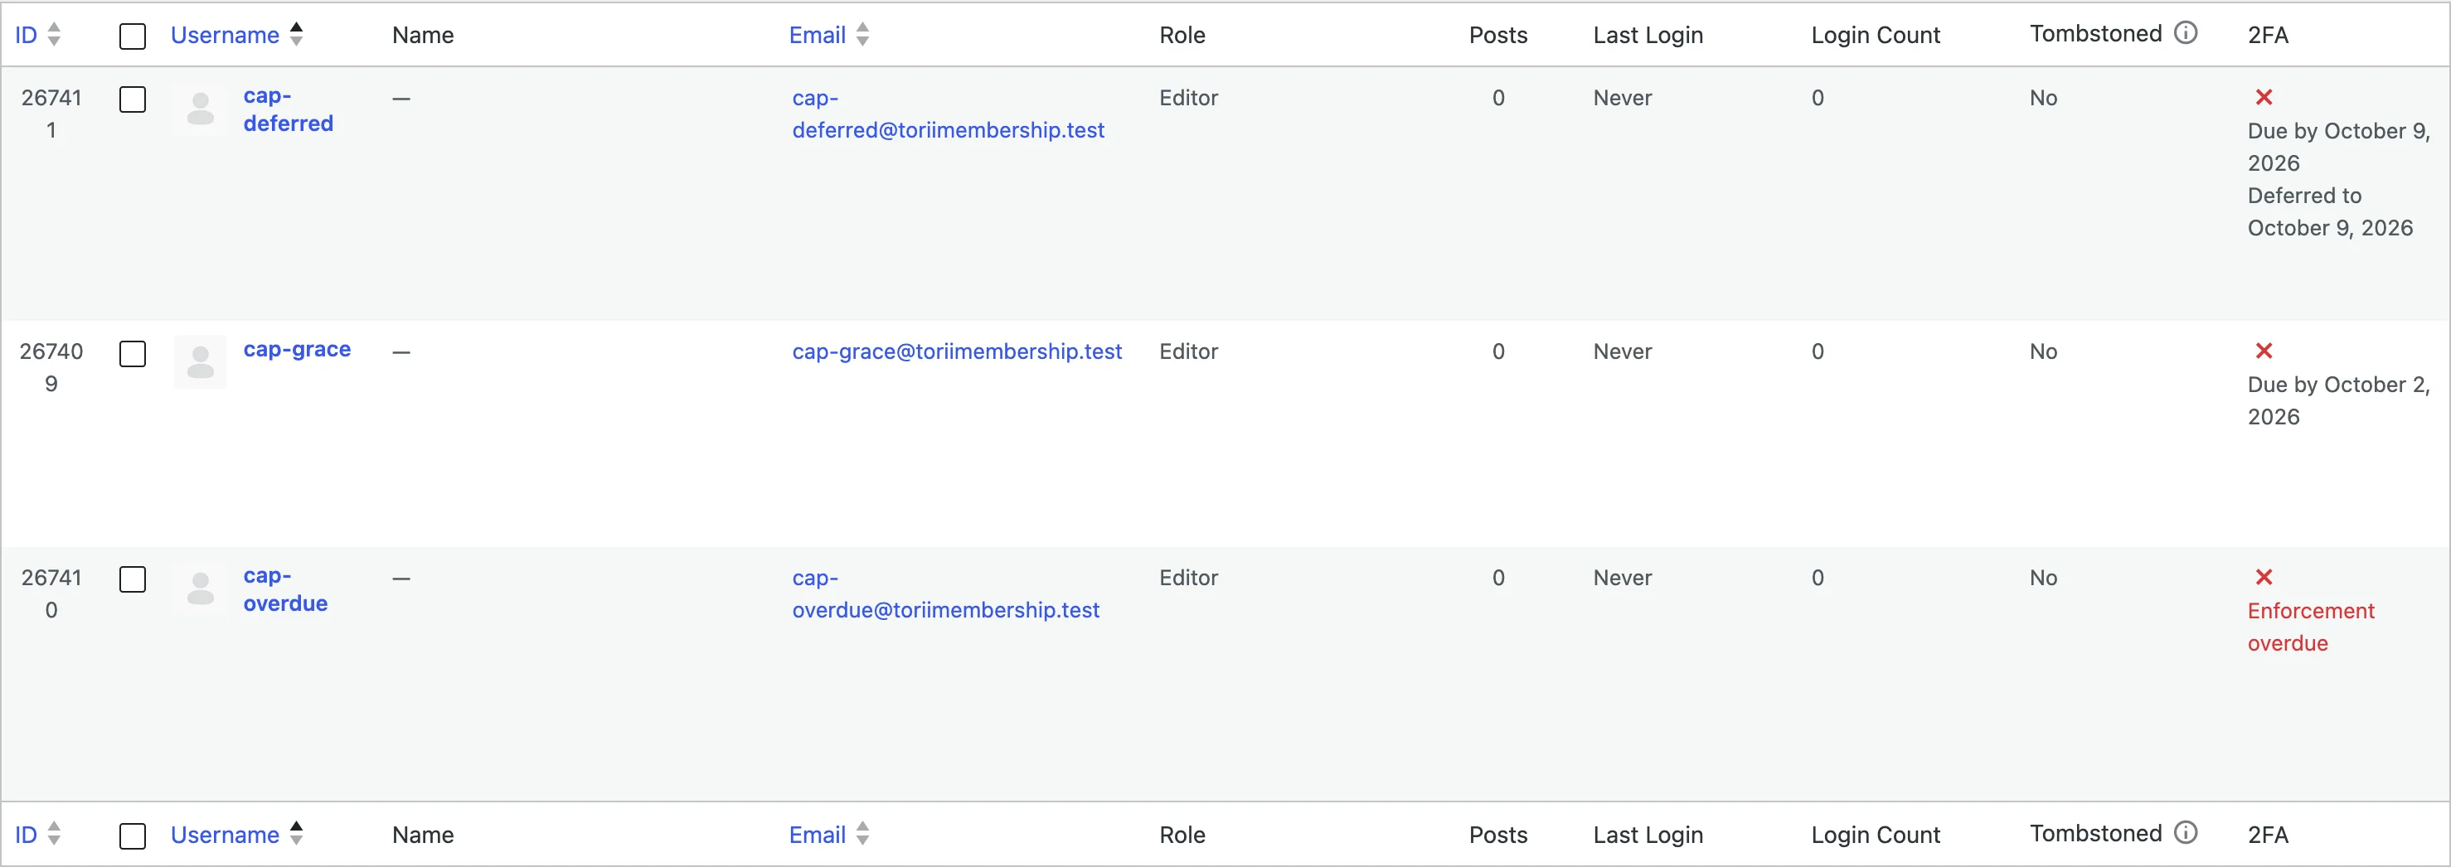The image size is (2451, 867).
Task: Click the Login Count column header
Action: tap(1876, 35)
